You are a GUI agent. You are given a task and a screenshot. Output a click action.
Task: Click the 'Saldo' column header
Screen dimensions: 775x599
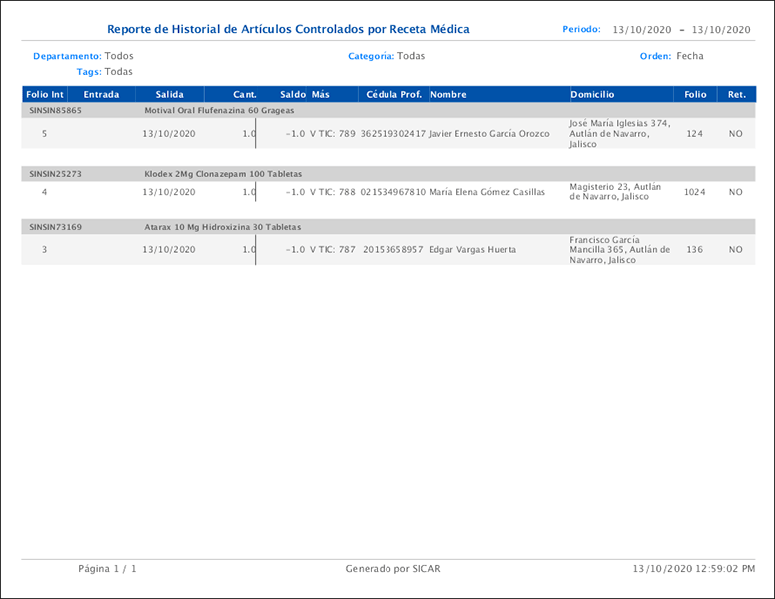point(292,95)
